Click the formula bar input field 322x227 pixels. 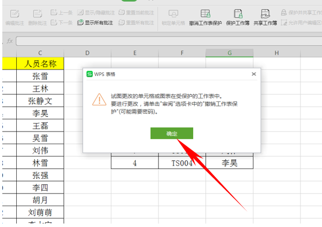[x=169, y=41]
